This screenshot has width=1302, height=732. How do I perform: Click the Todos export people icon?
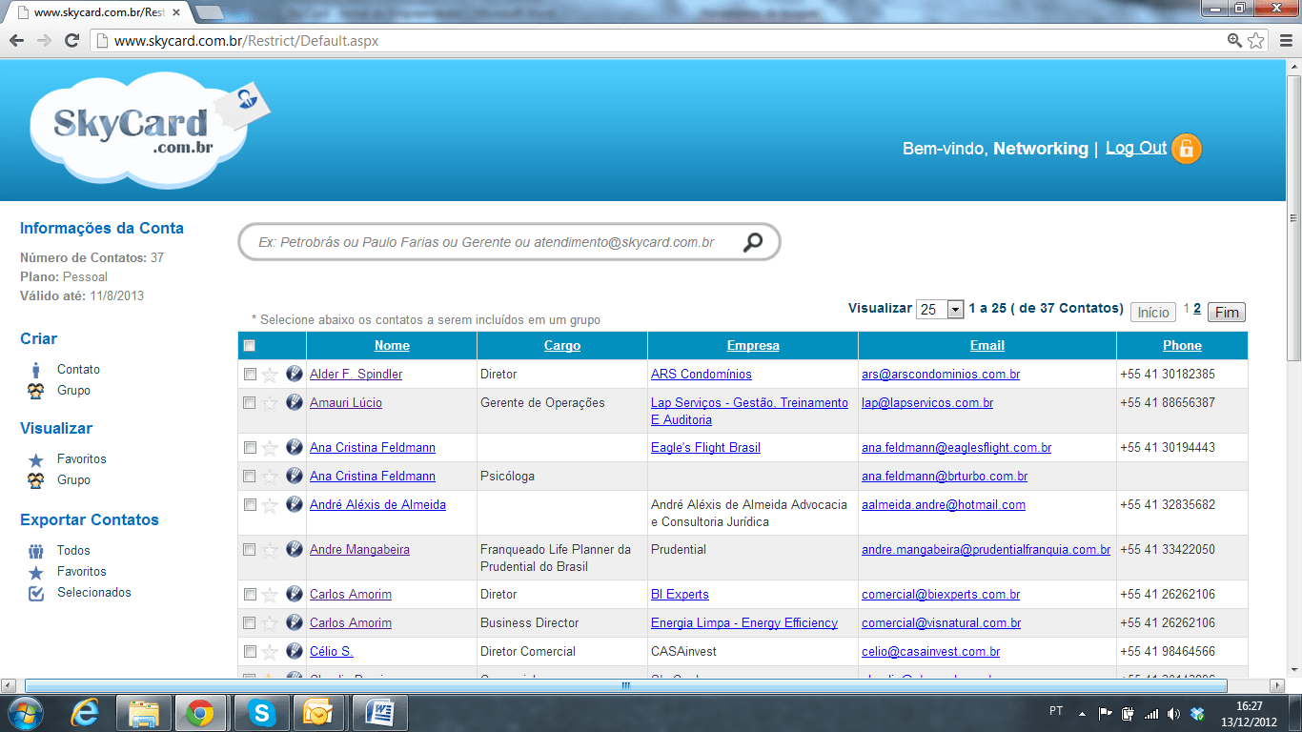[x=36, y=551]
